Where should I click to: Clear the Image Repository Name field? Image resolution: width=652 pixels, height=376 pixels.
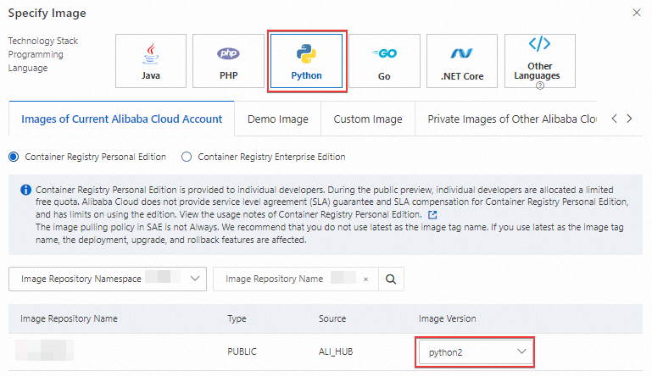[365, 279]
